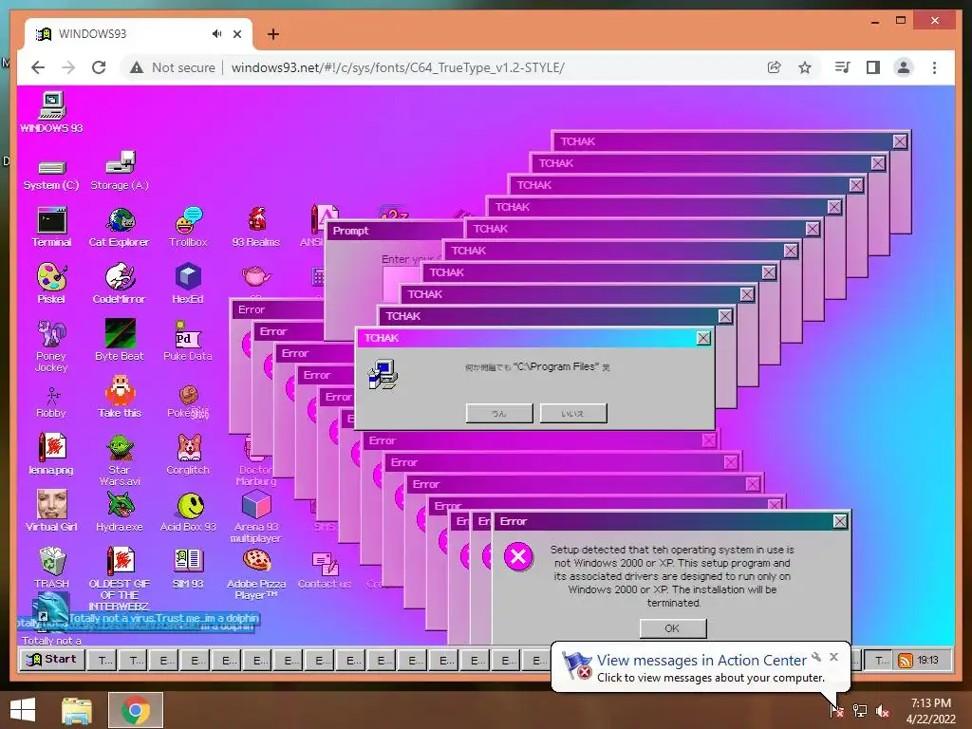Run Hydra.exe icon

click(120, 512)
